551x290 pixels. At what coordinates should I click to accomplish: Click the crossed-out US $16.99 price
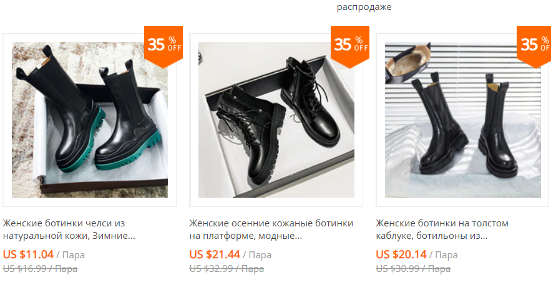(40, 269)
